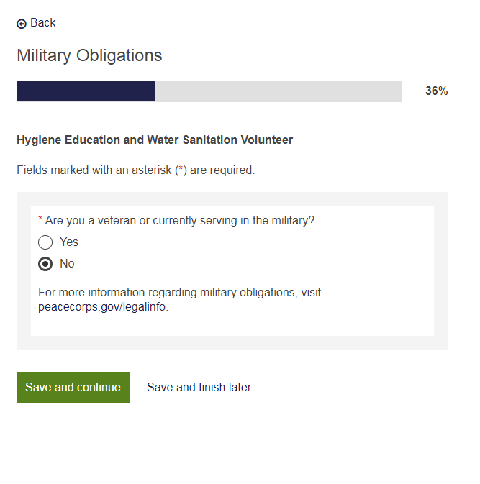This screenshot has width=480, height=484.
Task: Choose Save and finish later
Action: [x=199, y=388]
